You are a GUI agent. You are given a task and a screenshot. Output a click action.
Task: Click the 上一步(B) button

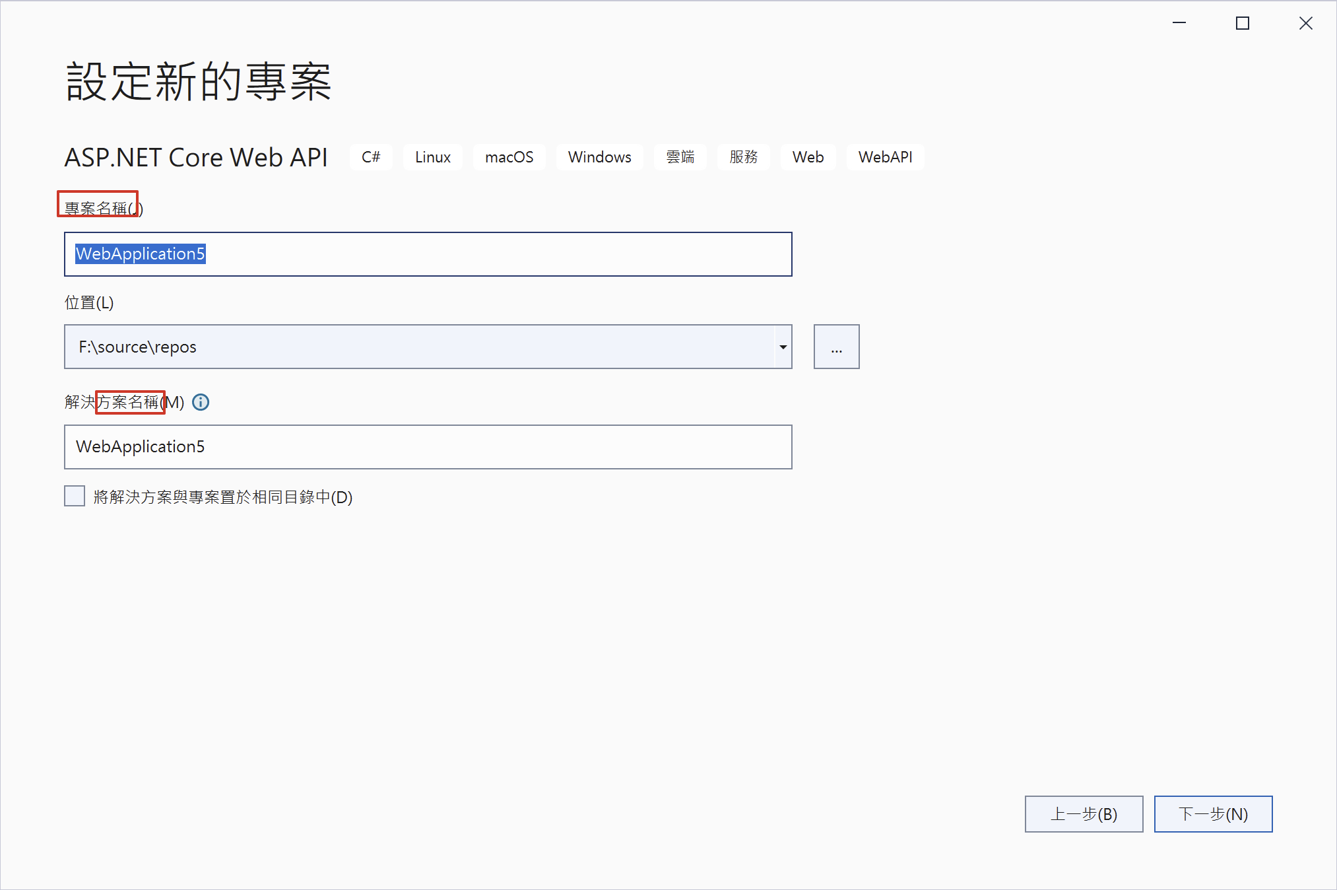[x=1084, y=814]
